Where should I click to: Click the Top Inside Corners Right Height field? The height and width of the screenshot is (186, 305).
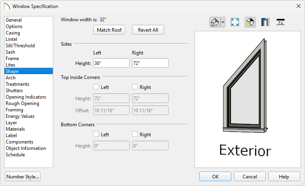(x=150, y=98)
